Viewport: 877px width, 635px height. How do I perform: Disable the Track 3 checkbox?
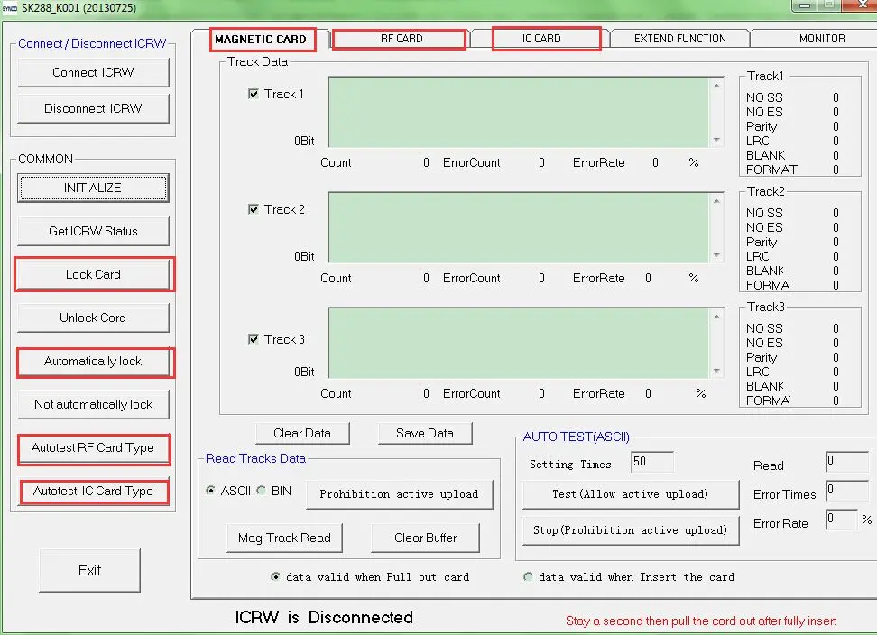254,339
